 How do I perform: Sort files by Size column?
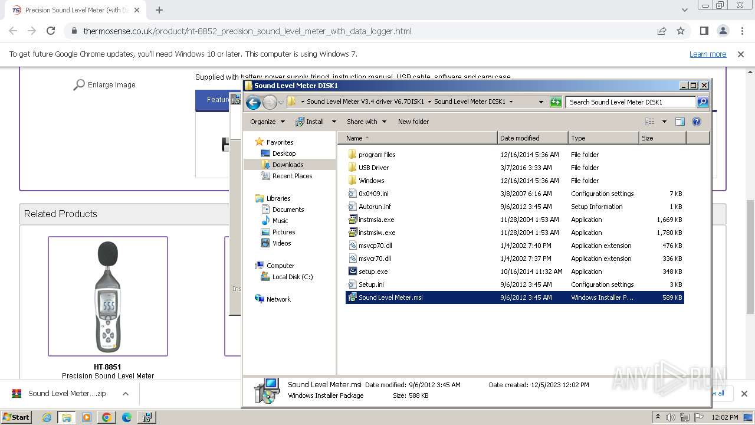coord(662,138)
